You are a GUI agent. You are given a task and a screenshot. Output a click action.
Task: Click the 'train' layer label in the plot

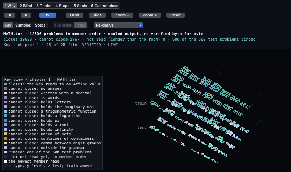pyautogui.click(x=141, y=103)
